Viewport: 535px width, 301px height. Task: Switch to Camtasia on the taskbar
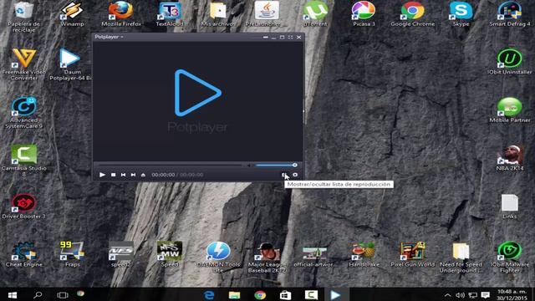click(x=311, y=295)
